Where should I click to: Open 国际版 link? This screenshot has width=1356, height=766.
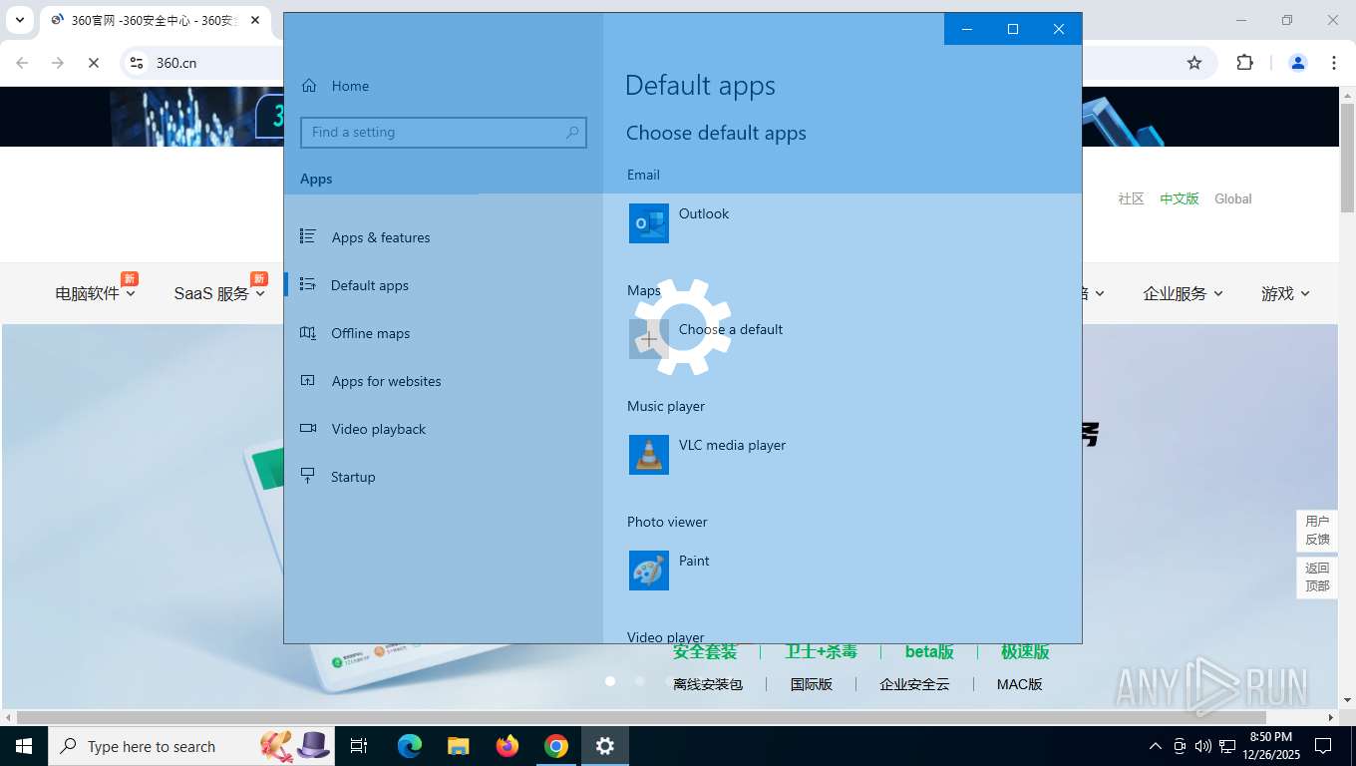(x=812, y=684)
